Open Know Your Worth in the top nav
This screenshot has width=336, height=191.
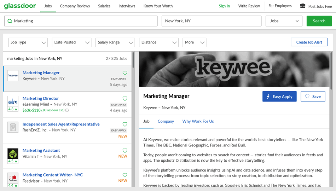(158, 6)
